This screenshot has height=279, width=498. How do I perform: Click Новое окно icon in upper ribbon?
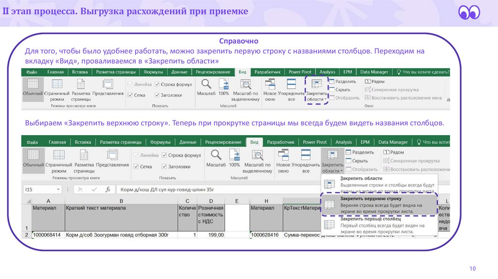point(270,84)
